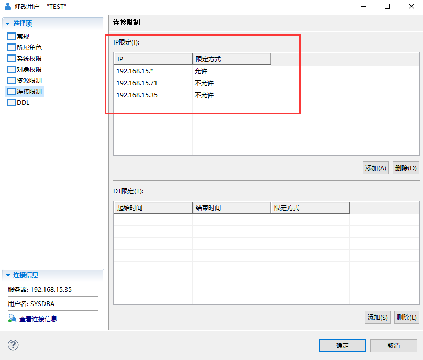Image resolution: width=423 pixels, height=360 pixels.
Task: Click the 所属角色 page icon
Action: [12, 47]
